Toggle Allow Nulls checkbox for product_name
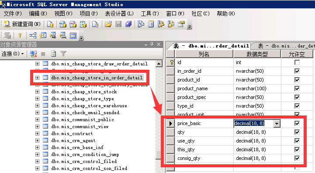 tap(297, 88)
